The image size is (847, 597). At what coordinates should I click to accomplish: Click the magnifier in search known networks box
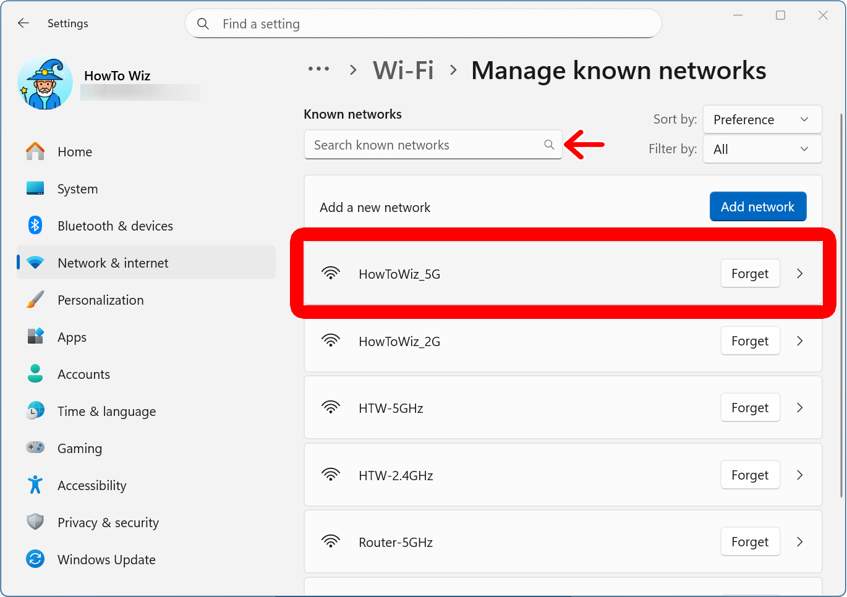549,145
